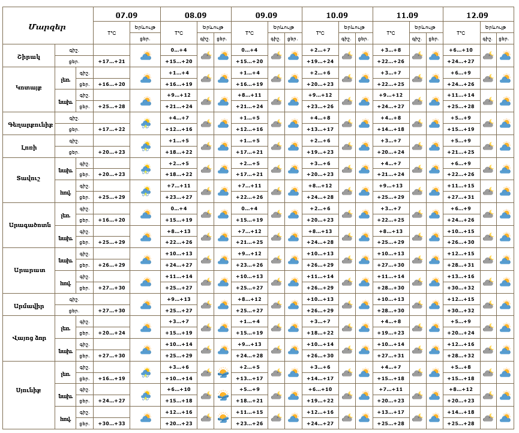Click Գեղարքունիք thunderstorm icon under 07.09
Image resolution: width=519 pixels, height=433 pixels.
(x=146, y=124)
